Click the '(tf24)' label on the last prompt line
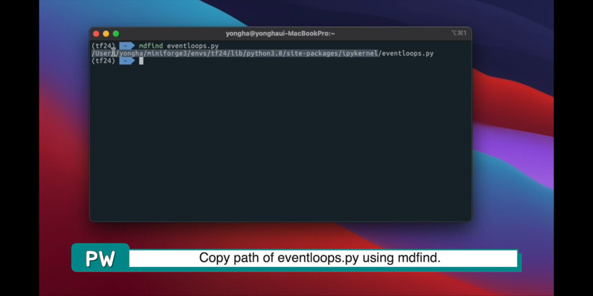Image resolution: width=593 pixels, height=296 pixels. click(103, 61)
